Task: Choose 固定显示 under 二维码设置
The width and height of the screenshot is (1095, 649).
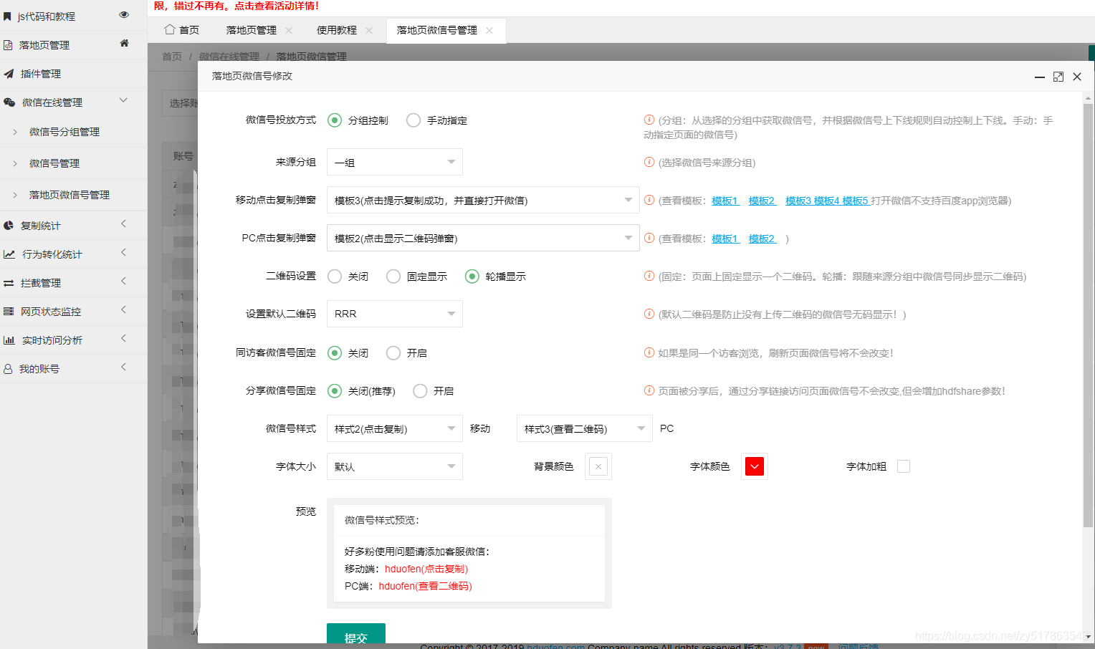Action: coord(393,276)
